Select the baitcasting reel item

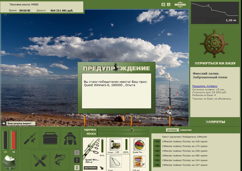click(x=116, y=144)
